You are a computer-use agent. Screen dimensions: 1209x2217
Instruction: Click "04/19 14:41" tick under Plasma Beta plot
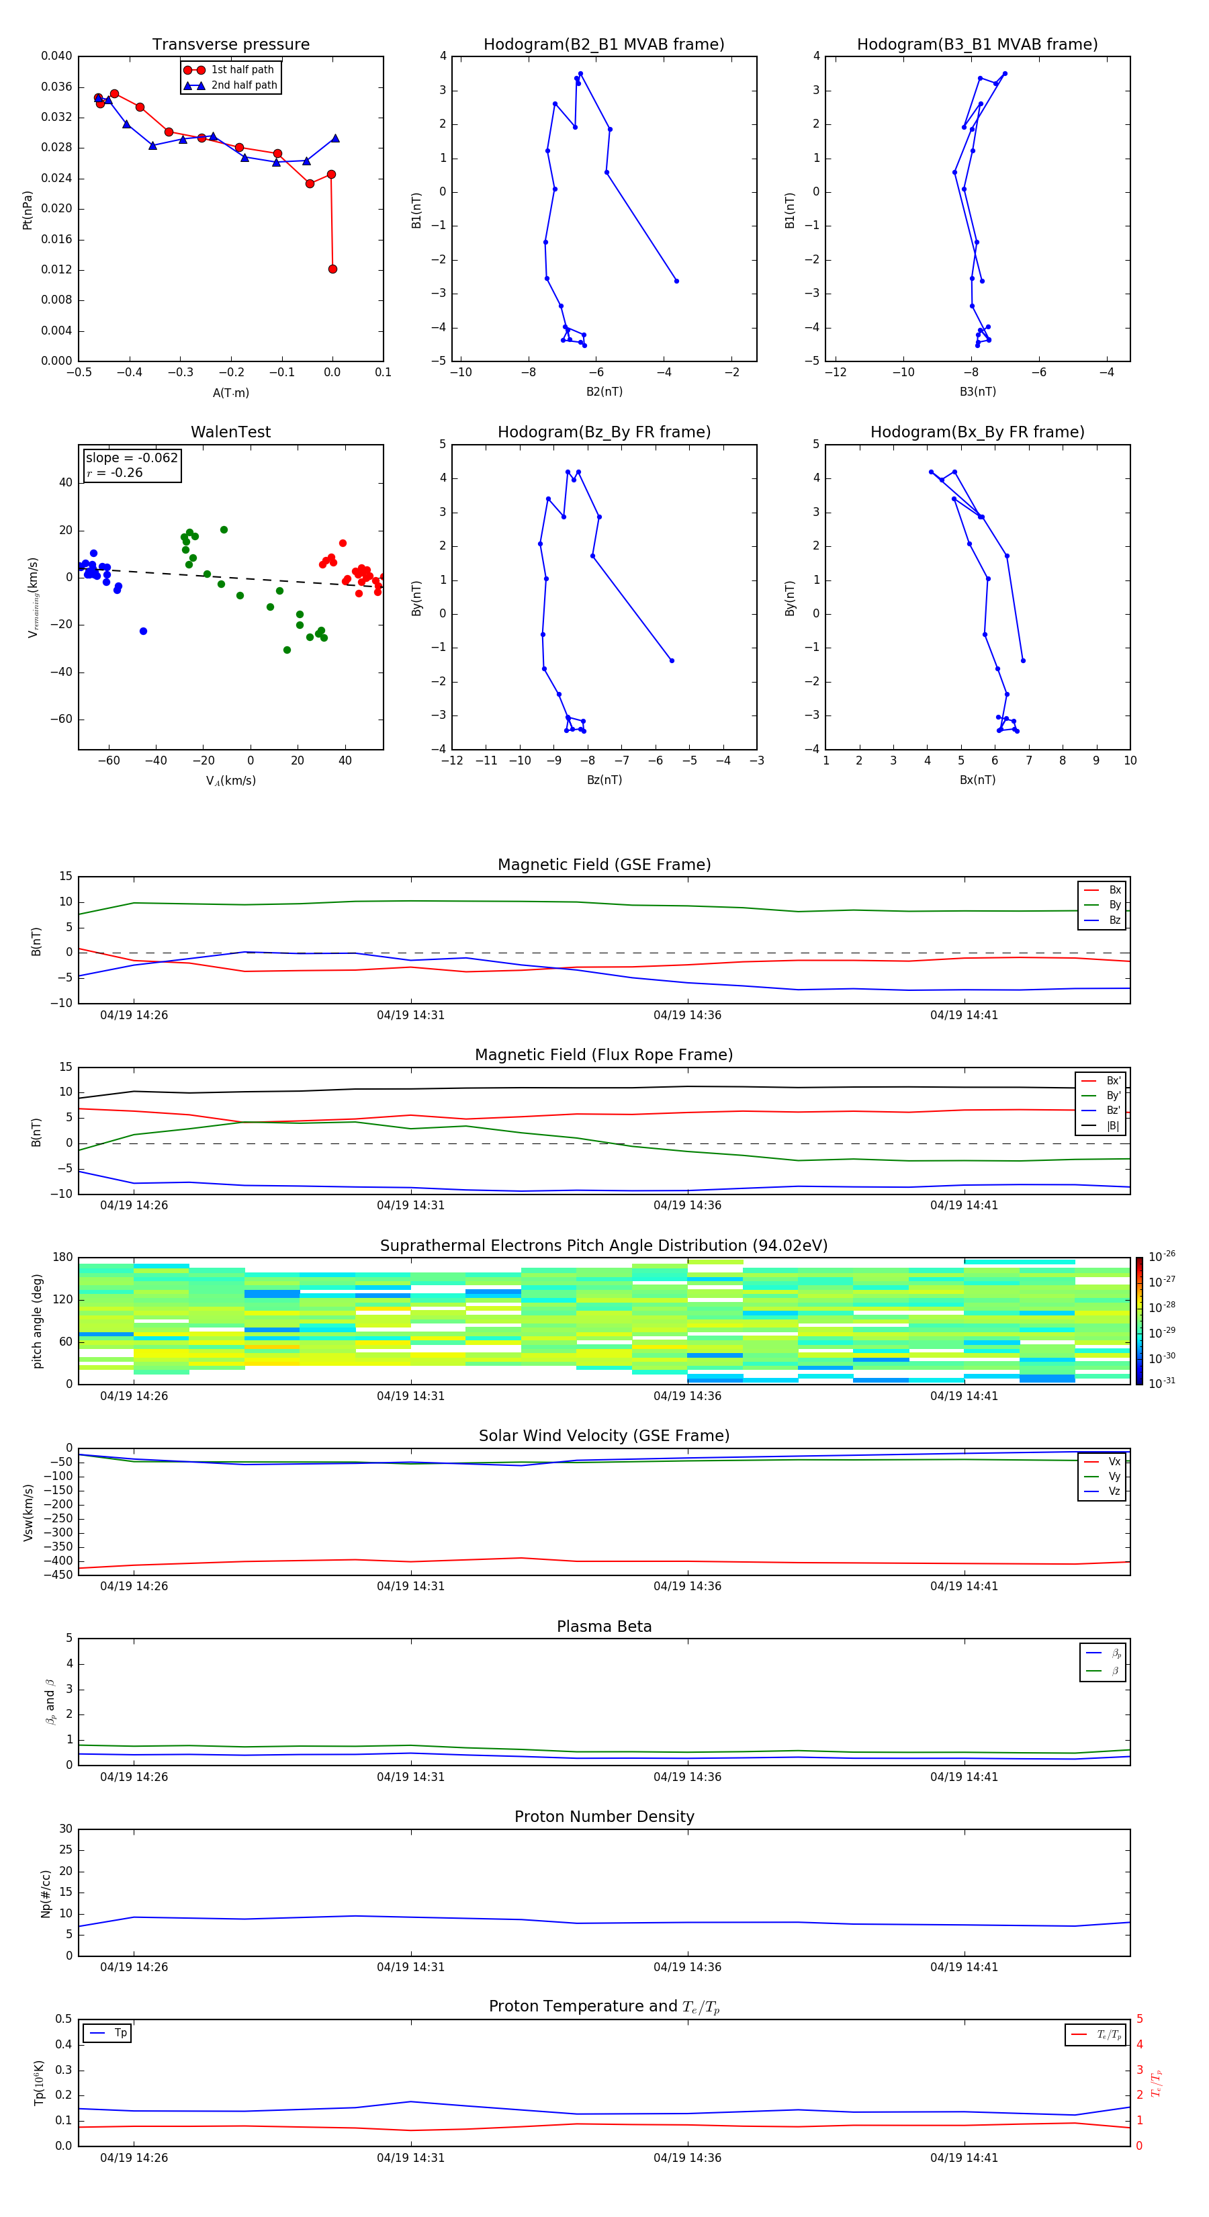pyautogui.click(x=964, y=1776)
